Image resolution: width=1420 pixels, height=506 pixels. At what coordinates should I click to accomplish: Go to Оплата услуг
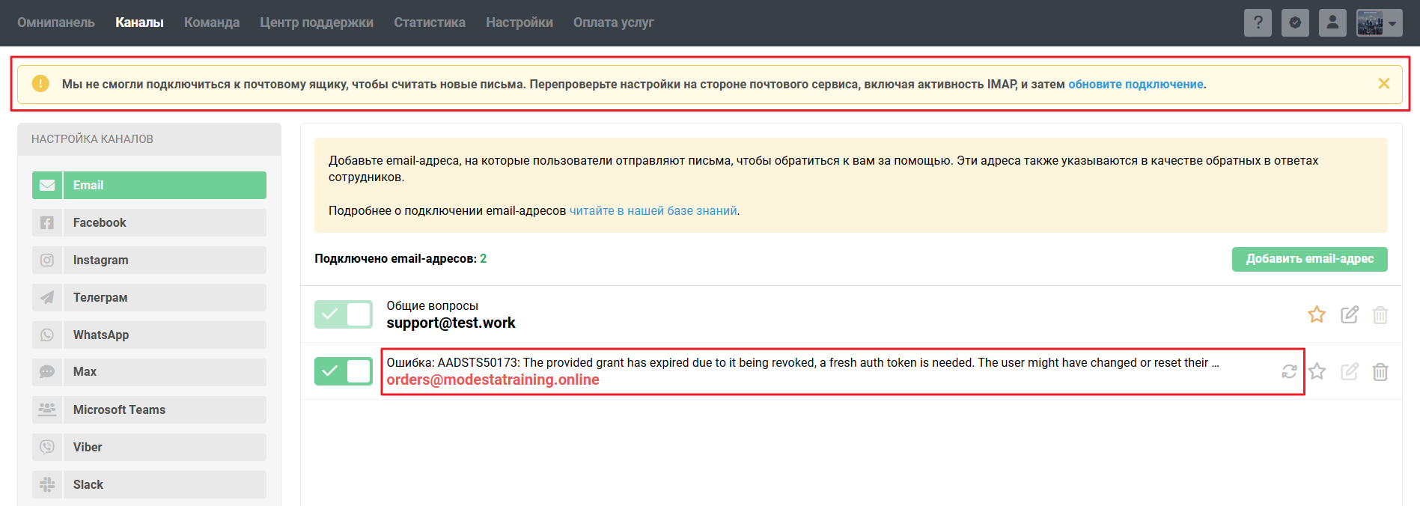point(614,22)
